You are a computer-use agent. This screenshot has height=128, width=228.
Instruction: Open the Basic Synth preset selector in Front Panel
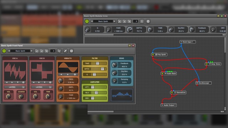(x=20, y=51)
